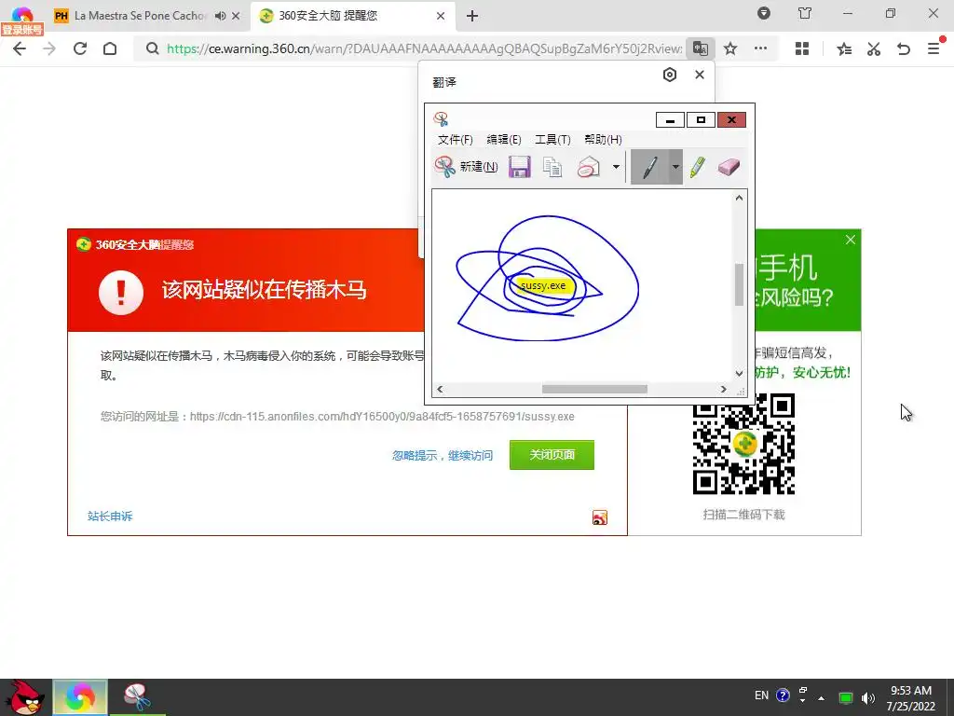Click the Snipping Tool scissors title icon
Image resolution: width=954 pixels, height=716 pixels.
point(441,118)
